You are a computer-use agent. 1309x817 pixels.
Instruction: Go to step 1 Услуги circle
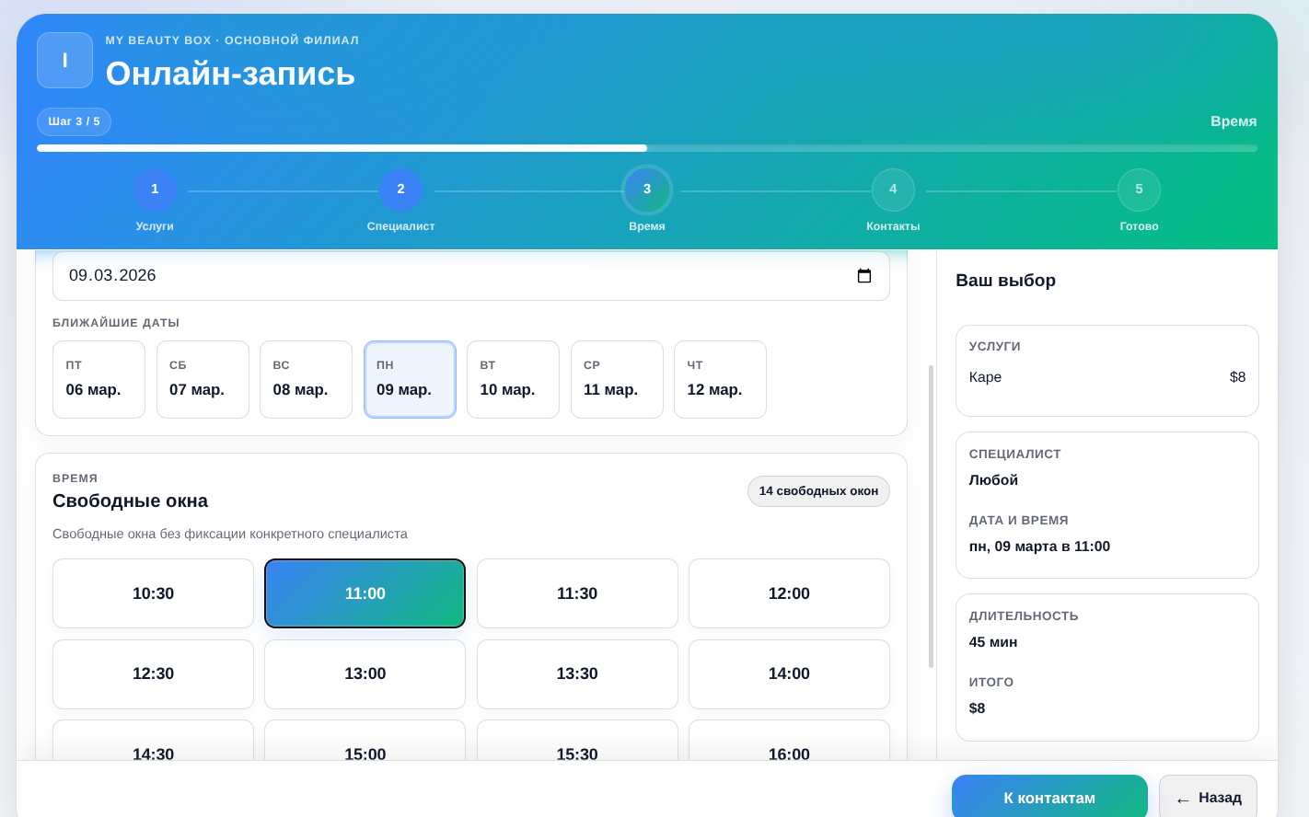pyautogui.click(x=155, y=190)
